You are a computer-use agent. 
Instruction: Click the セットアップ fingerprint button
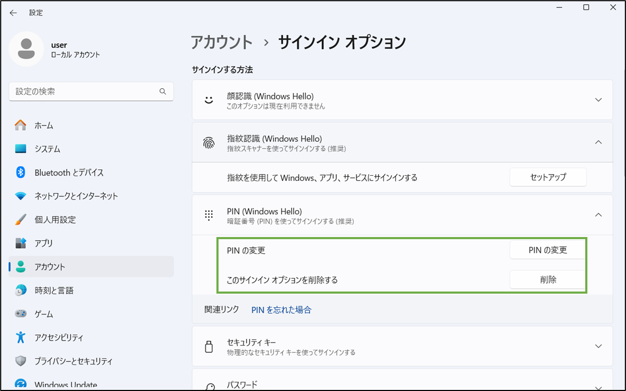click(x=548, y=177)
